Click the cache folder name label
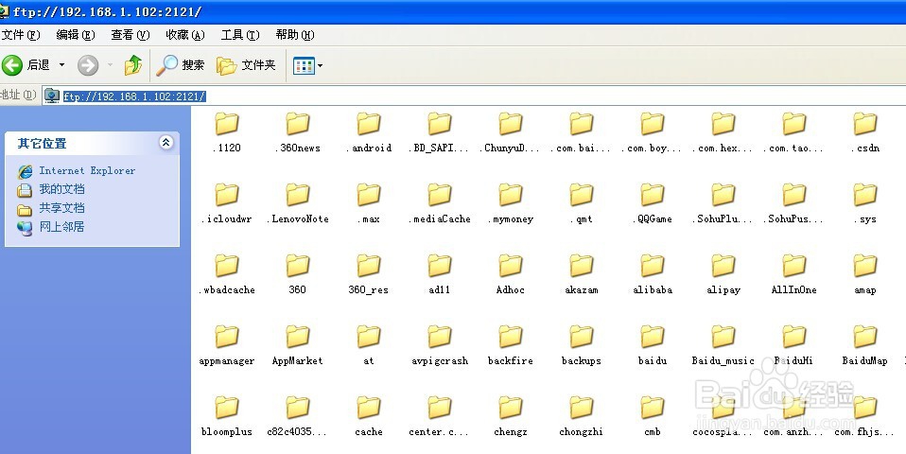906x454 pixels. pos(369,432)
